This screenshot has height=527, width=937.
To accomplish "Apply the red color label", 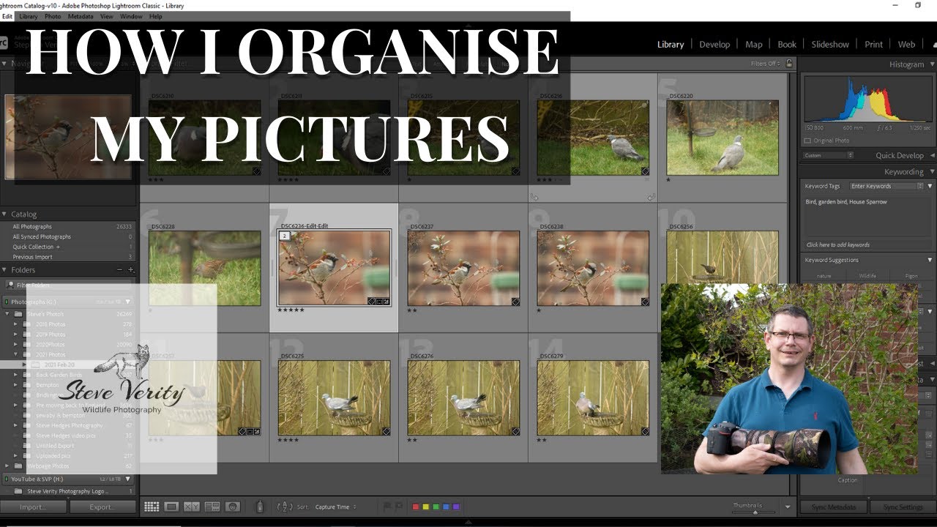I will click(x=417, y=507).
